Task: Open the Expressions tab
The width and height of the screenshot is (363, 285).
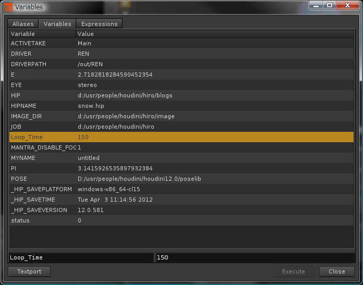Action: point(99,24)
